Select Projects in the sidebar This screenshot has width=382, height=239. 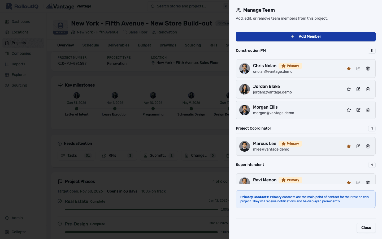click(23, 43)
